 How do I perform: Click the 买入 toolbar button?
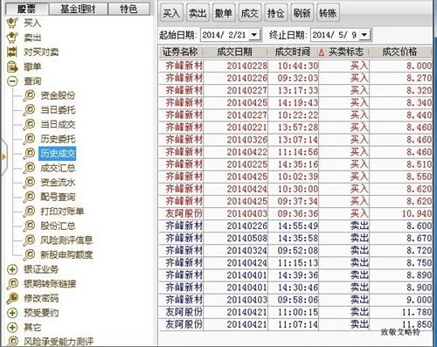click(171, 13)
